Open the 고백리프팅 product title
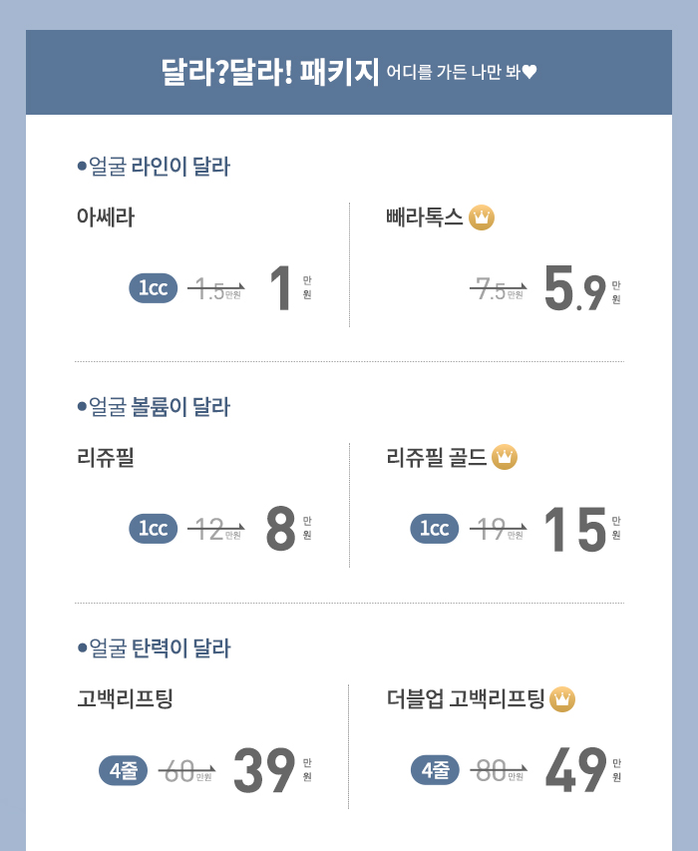This screenshot has width=698, height=851. pos(125,698)
